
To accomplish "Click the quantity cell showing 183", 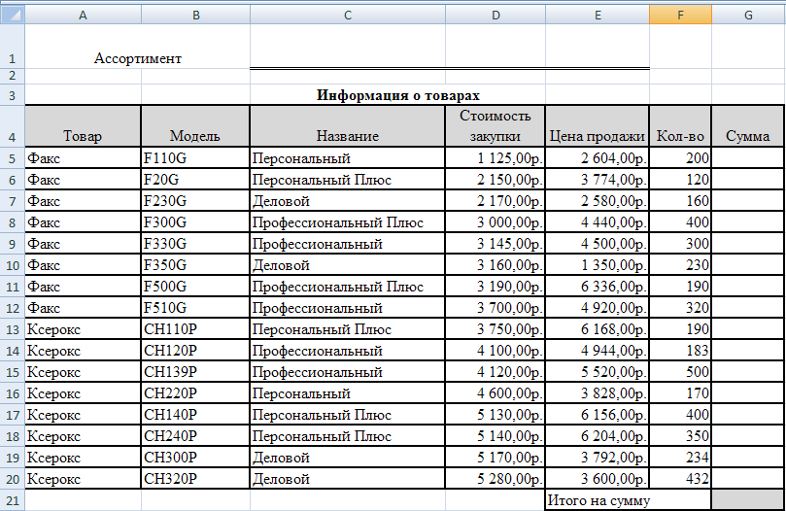I will point(680,351).
